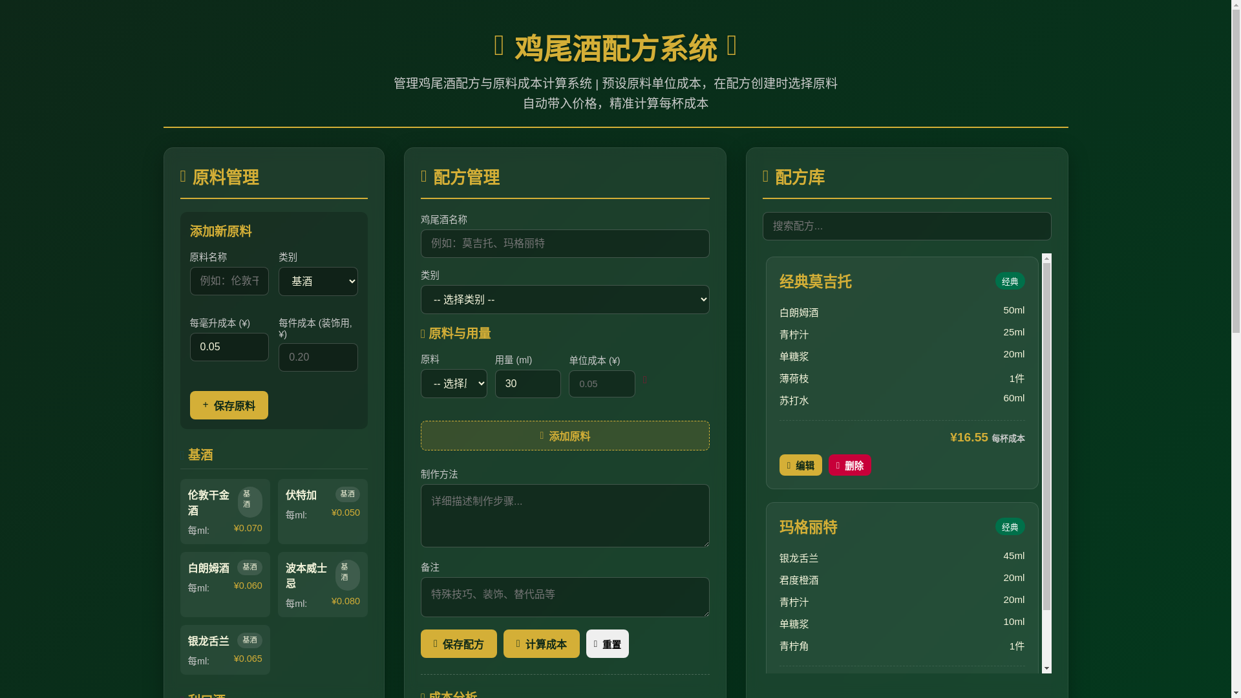The image size is (1241, 698).
Task: Click the recipe list scroll-up arrow
Action: pyautogui.click(x=1047, y=259)
